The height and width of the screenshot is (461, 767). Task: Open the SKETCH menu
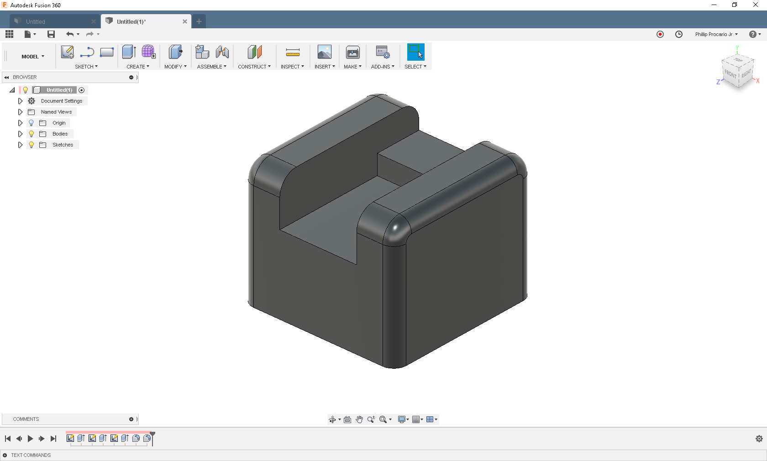click(x=86, y=67)
